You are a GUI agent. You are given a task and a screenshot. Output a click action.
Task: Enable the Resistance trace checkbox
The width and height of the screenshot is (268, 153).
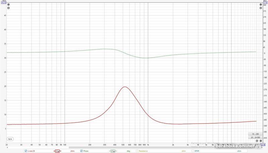[137, 151]
